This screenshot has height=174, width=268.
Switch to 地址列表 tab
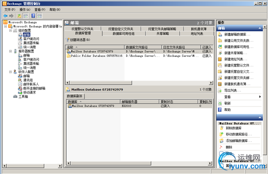pos(197,34)
